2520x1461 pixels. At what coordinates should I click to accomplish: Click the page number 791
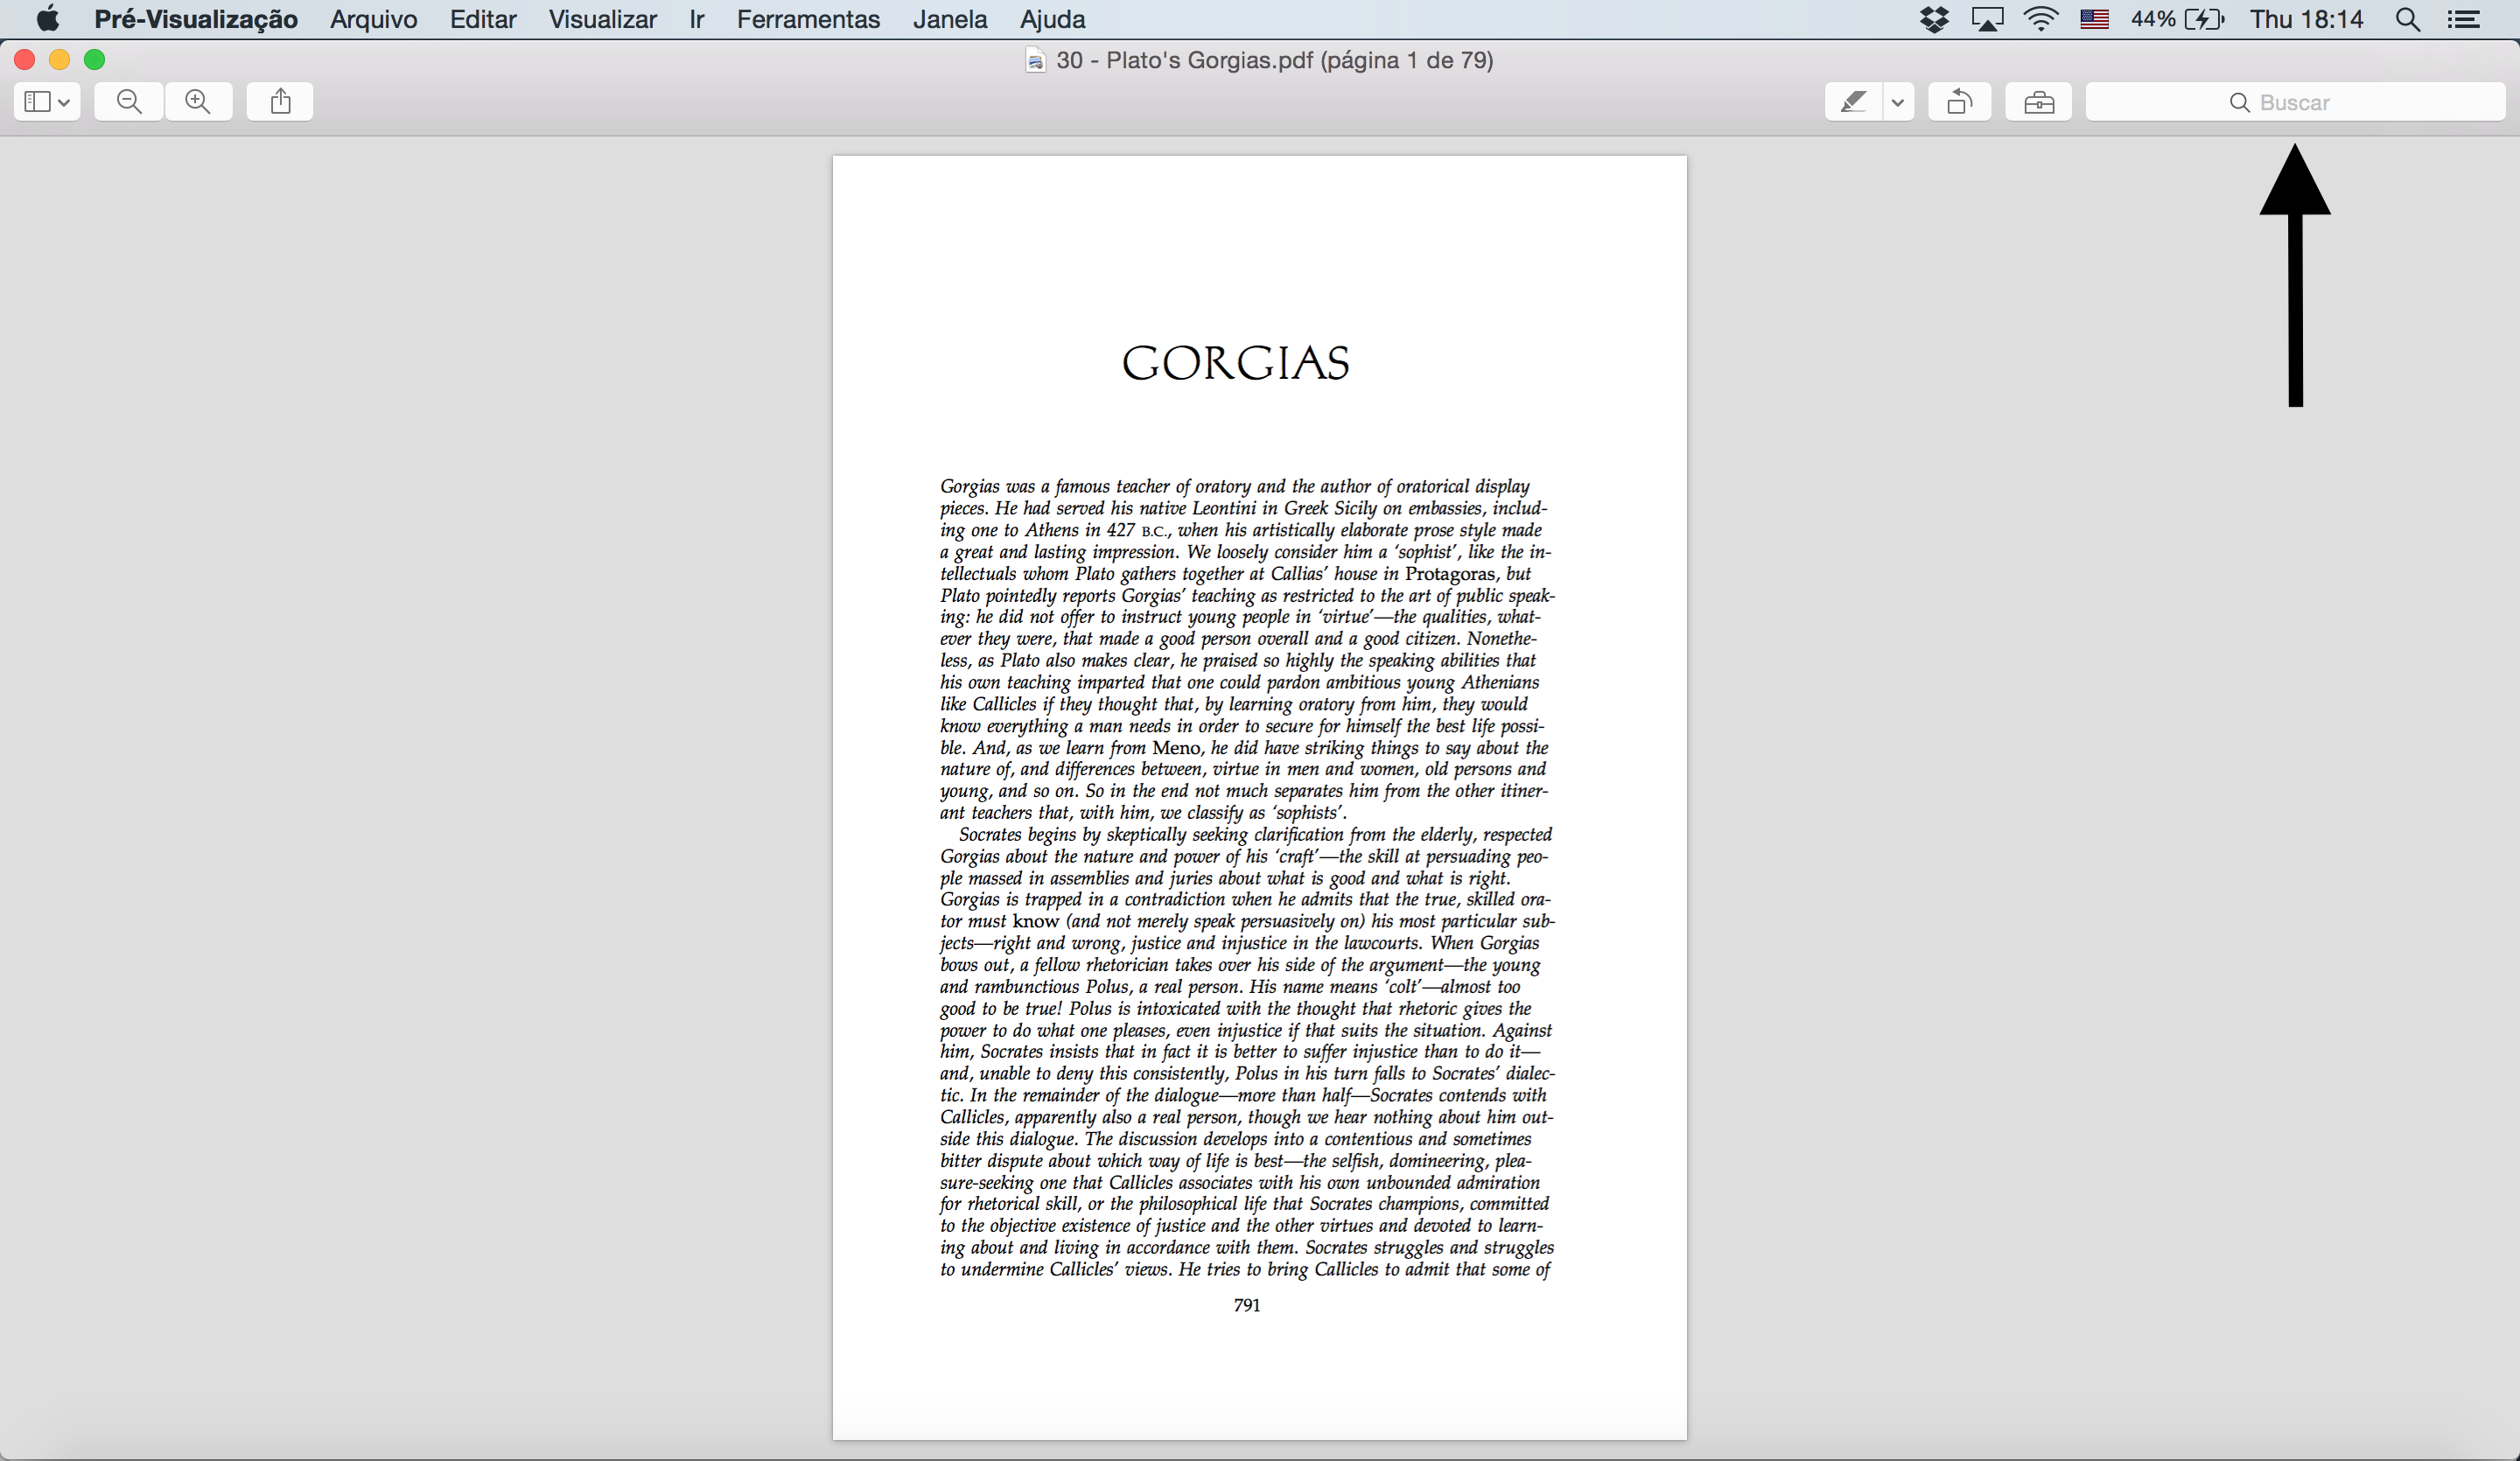pyautogui.click(x=1247, y=1305)
